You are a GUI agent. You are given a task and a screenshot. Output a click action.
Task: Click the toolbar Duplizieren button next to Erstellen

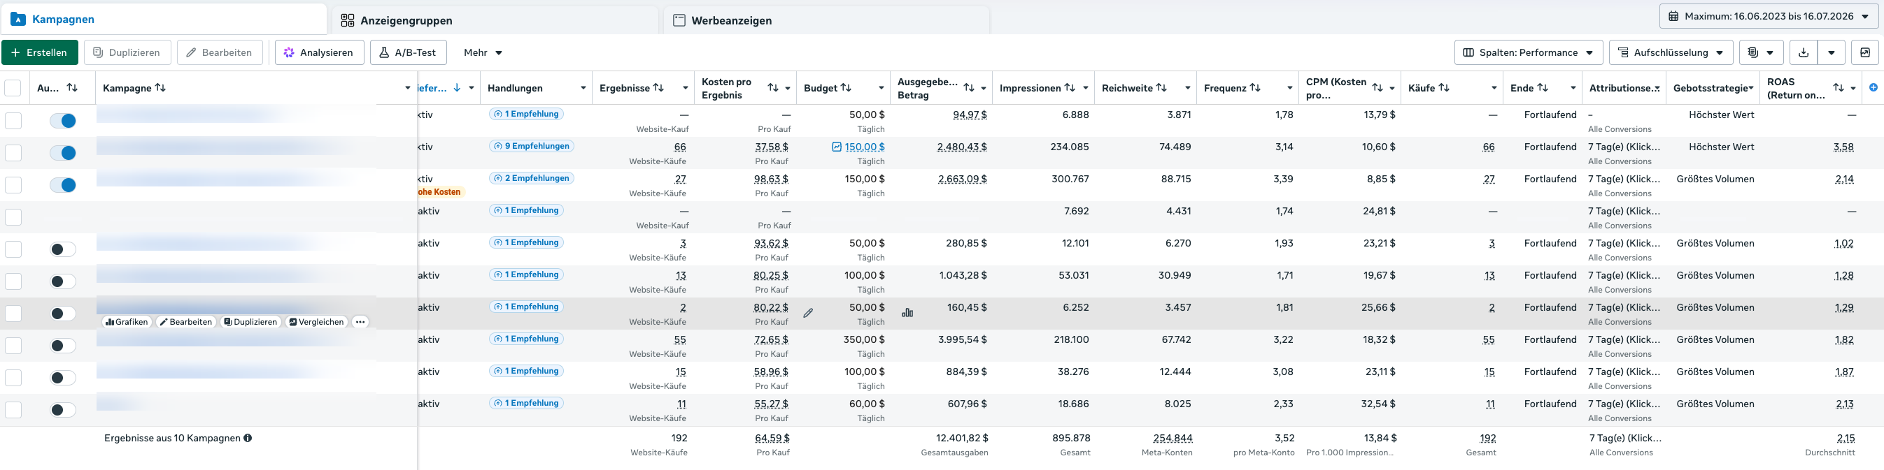(127, 52)
